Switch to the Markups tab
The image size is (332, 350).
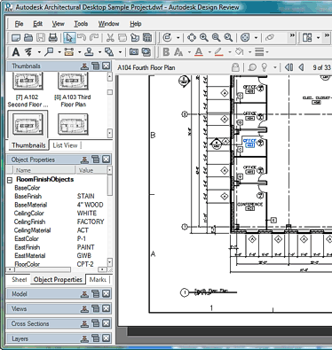[x=98, y=279]
